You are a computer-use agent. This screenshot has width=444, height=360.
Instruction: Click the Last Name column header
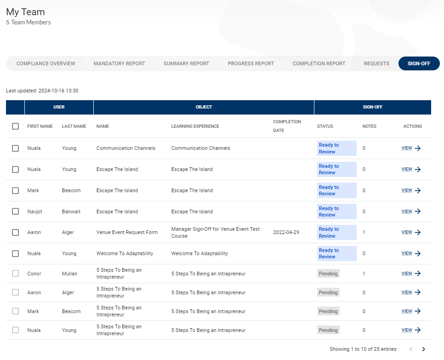point(74,126)
